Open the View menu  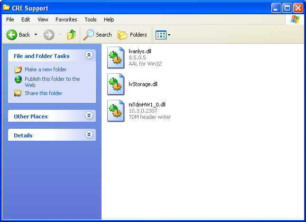pos(43,19)
